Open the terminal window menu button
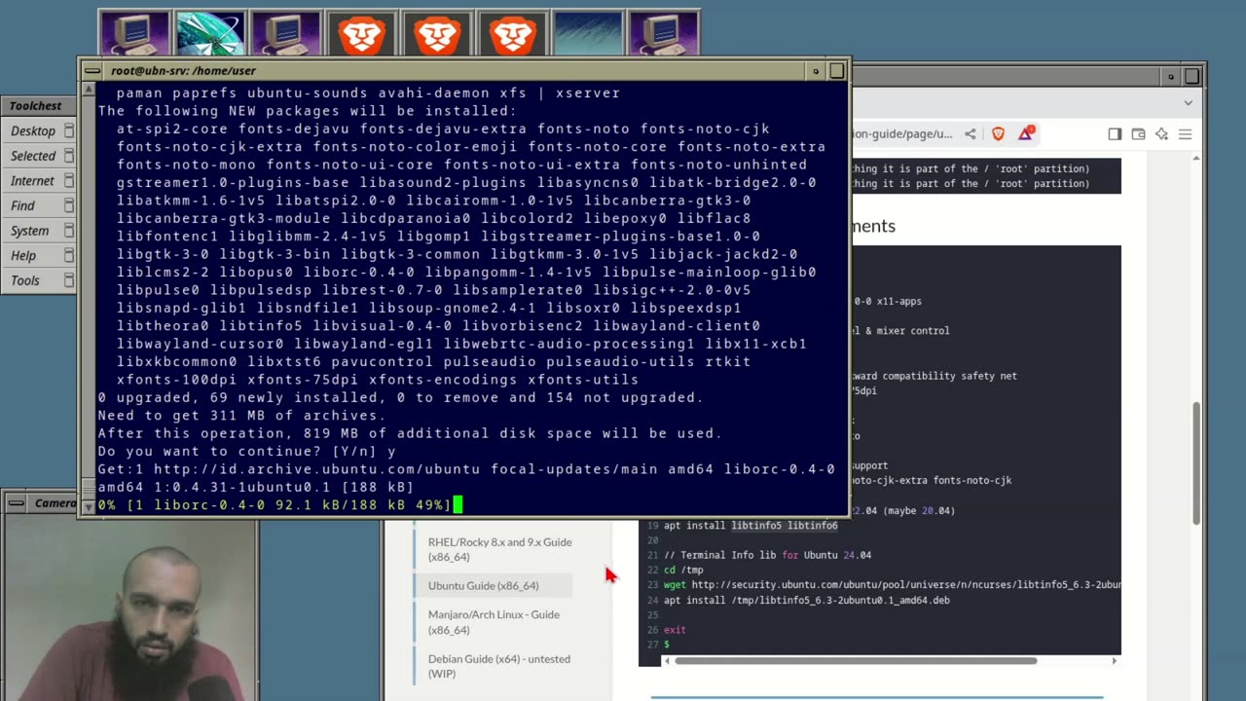1246x701 pixels. (92, 71)
